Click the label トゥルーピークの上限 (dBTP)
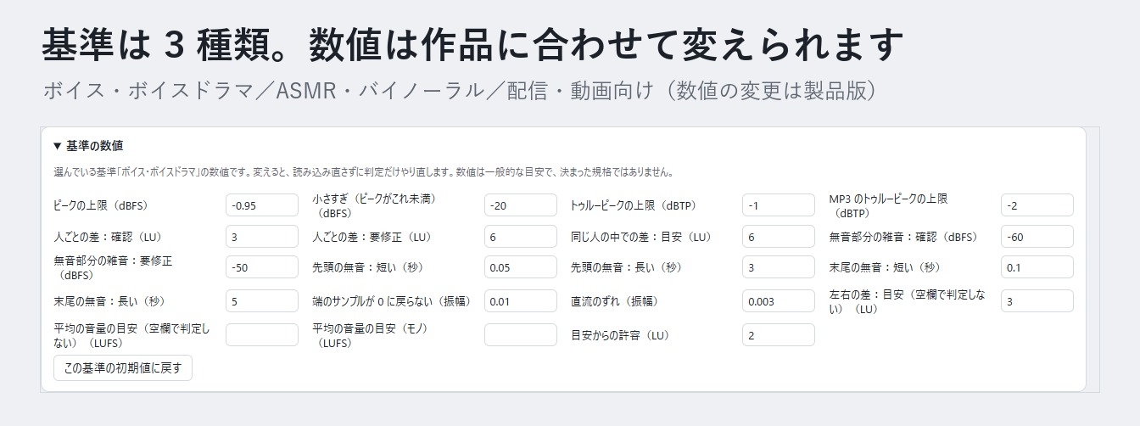 point(634,206)
